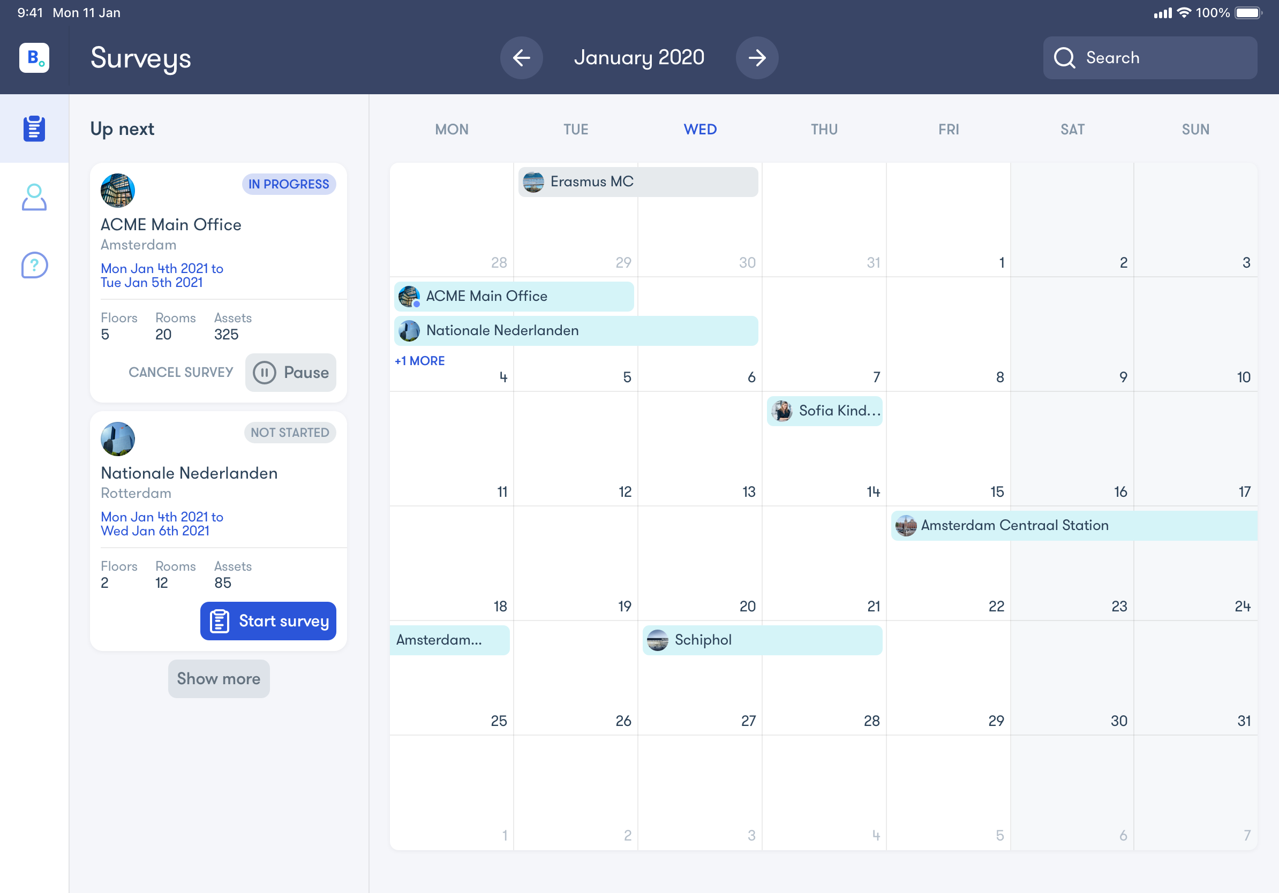Open the Sofia Kind... calendar event
Screen dimensions: 1279x893
(824, 411)
